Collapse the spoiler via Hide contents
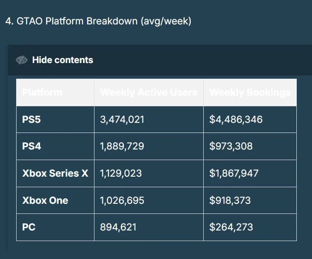Viewport: 312px width, 259px height. pos(62,60)
